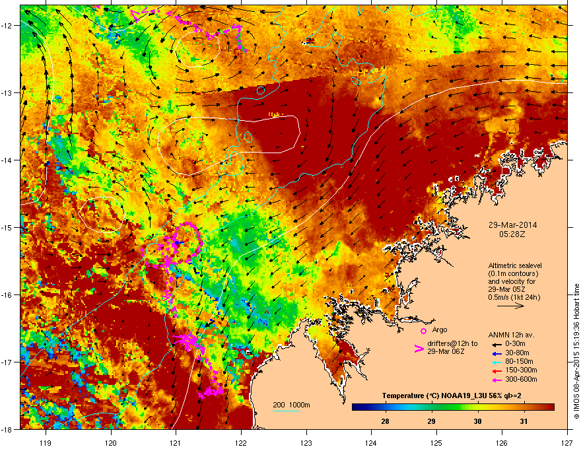The height and width of the screenshot is (449, 581).
Task: Click the latitude axis label -18
Action: [x=7, y=429]
